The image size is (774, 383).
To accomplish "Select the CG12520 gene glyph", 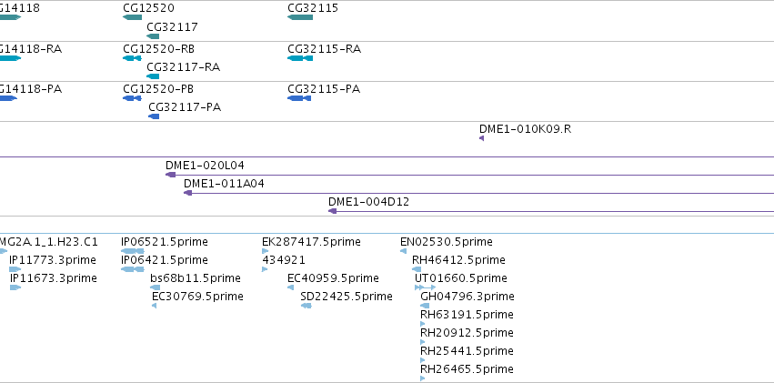I will click(x=132, y=17).
